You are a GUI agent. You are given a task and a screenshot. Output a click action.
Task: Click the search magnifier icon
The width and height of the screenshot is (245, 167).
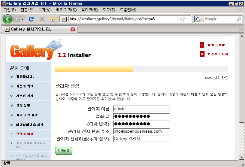[x=239, y=19]
